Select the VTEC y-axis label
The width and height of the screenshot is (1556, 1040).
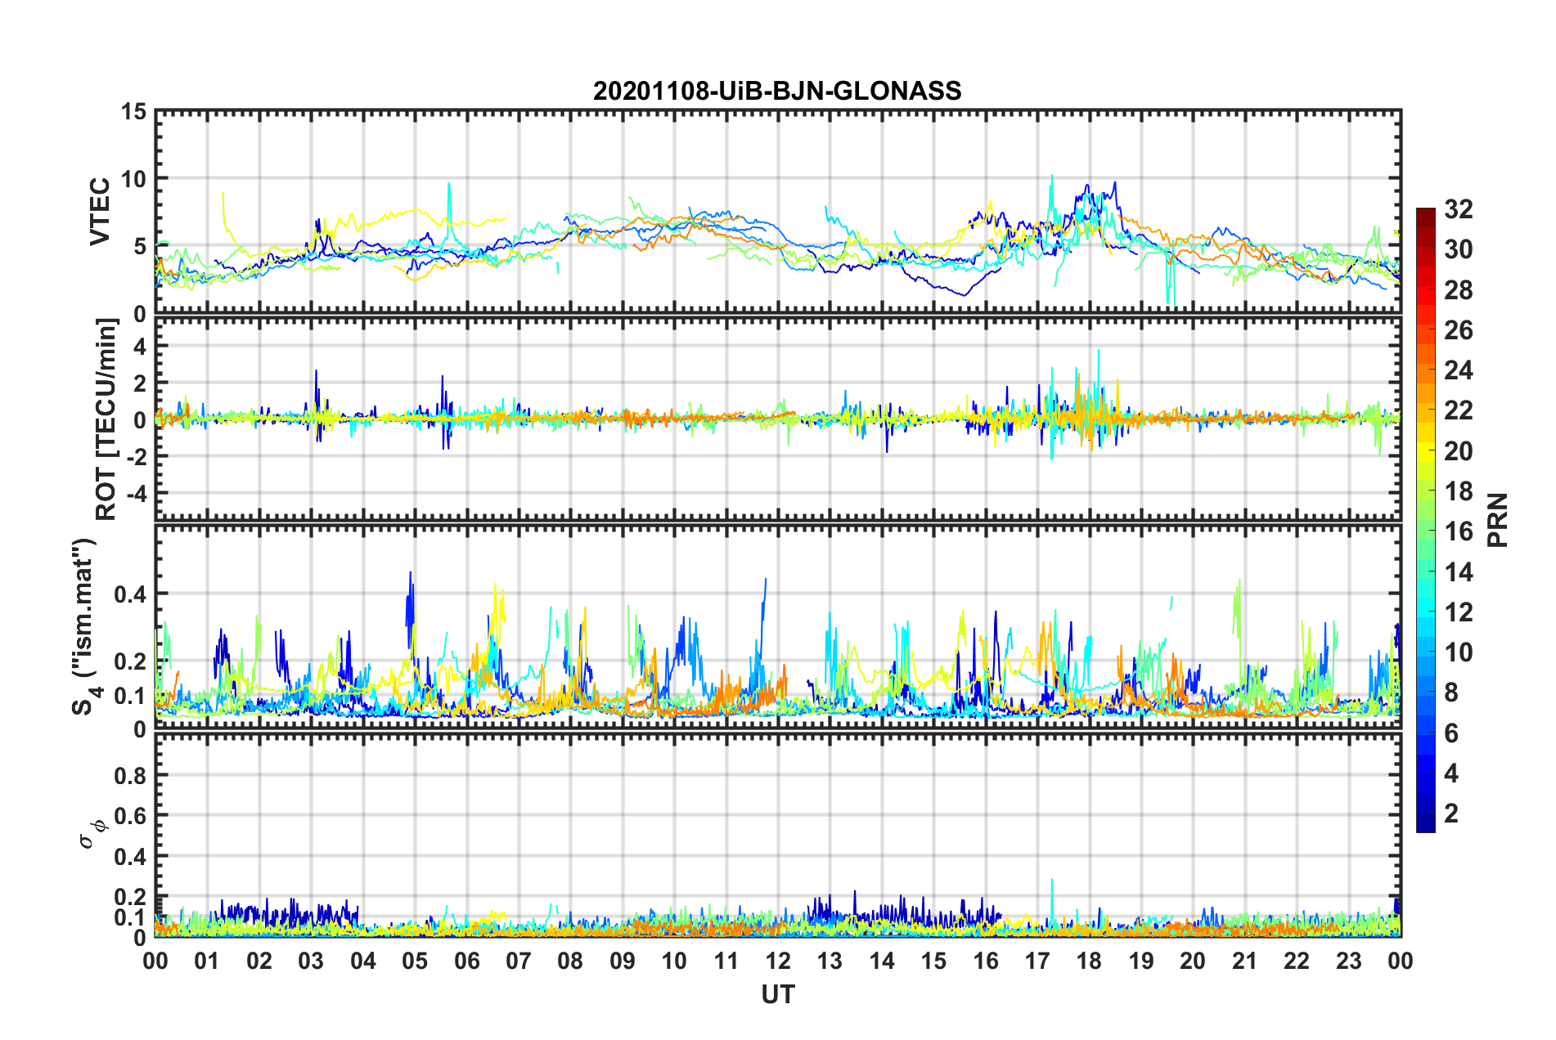point(100,213)
